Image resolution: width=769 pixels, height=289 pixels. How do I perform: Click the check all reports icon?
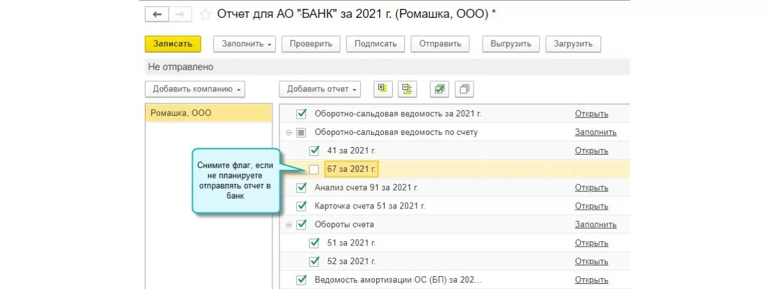click(440, 89)
